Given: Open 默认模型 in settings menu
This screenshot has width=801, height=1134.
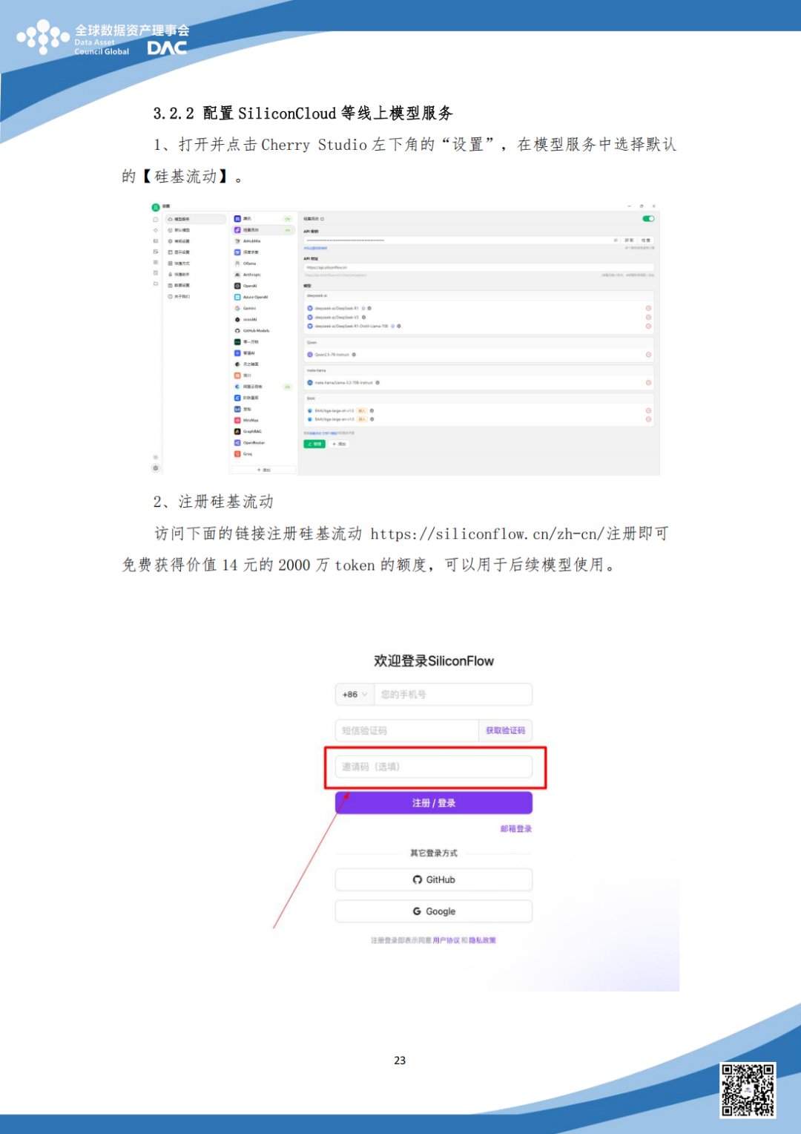Looking at the screenshot, I should pos(196,230).
